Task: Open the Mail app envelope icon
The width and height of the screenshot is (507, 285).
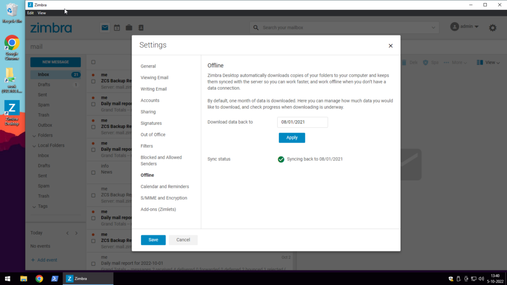Action: point(104,27)
